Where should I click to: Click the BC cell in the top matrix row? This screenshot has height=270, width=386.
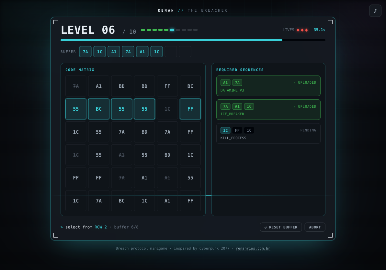(190, 86)
